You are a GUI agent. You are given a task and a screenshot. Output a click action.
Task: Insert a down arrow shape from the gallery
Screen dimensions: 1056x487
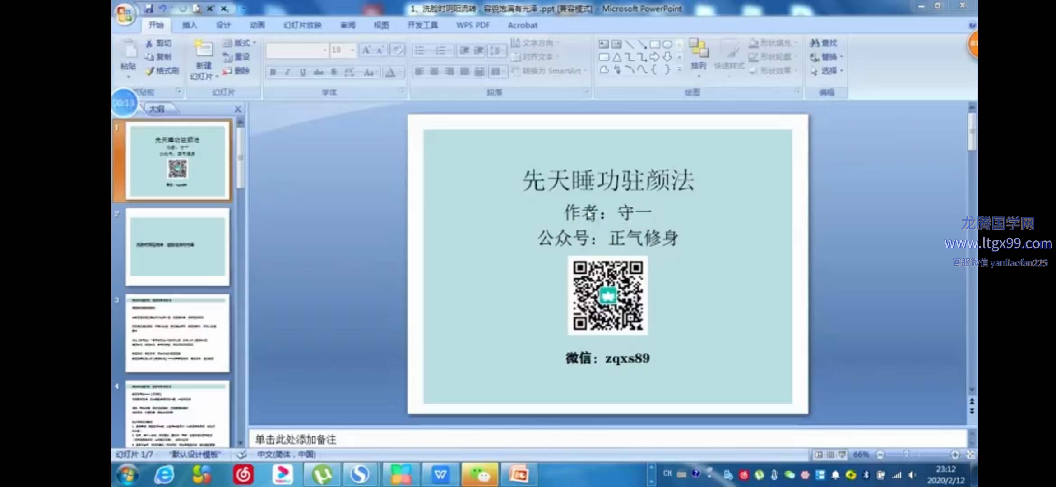click(667, 57)
